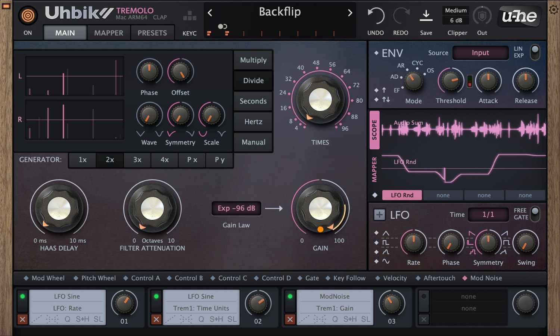Open the PRESETS tab

pos(152,32)
